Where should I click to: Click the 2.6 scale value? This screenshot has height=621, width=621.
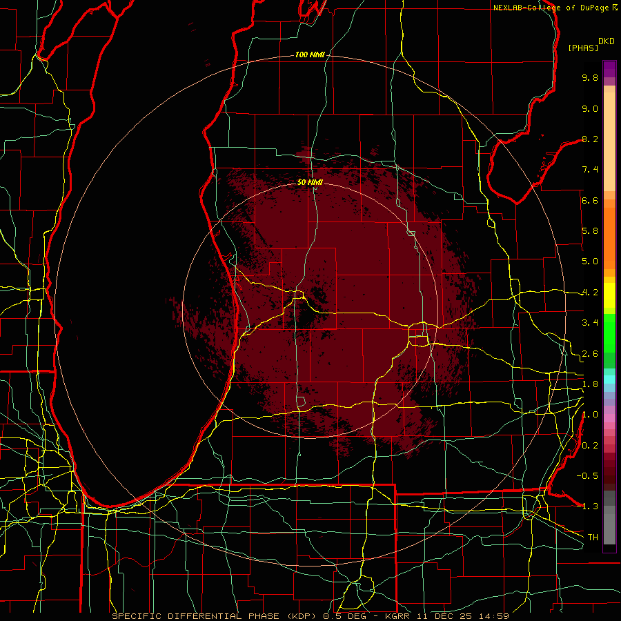(x=590, y=354)
